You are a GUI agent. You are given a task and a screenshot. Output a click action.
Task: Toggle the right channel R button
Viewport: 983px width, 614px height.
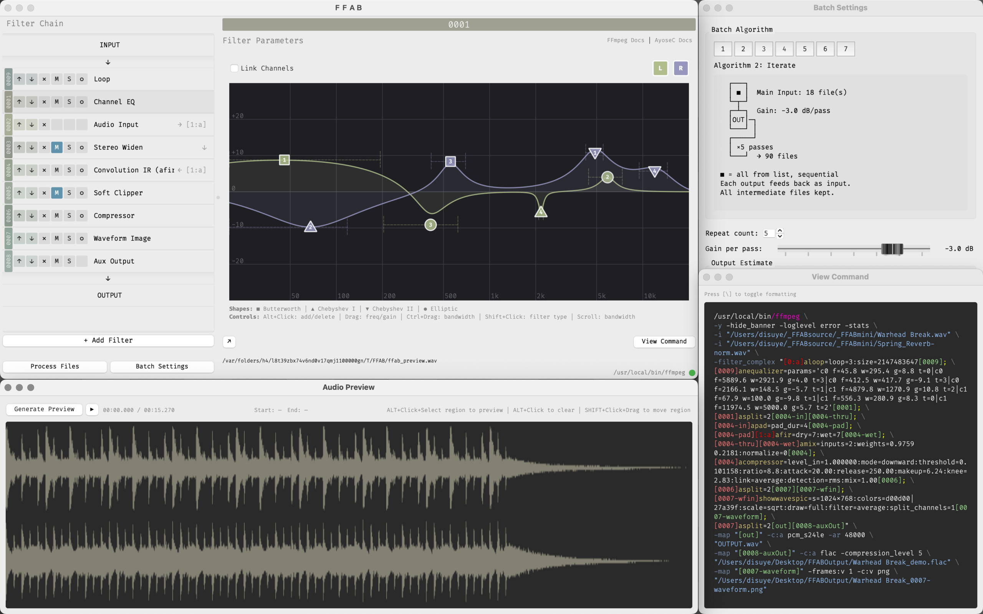pos(680,68)
